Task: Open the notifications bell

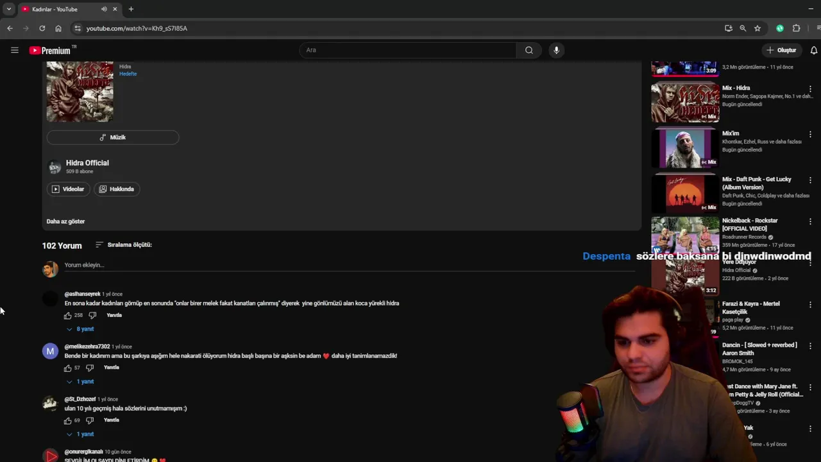Action: tap(813, 50)
